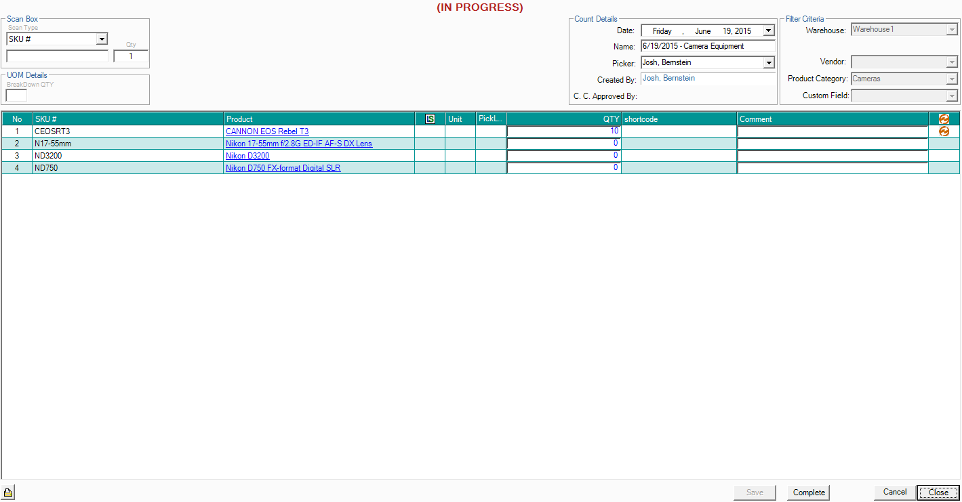The height and width of the screenshot is (502, 962).
Task: Open the CANNON EOS Rebel T3 link
Action: pos(267,131)
